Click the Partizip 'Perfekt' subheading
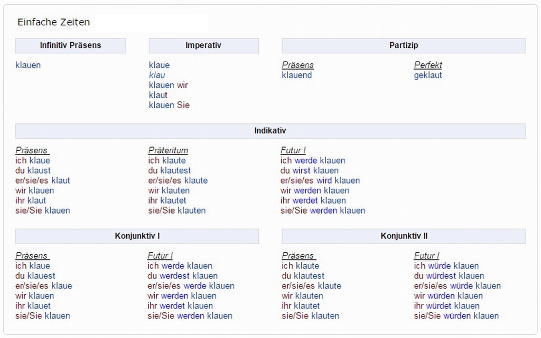 (x=428, y=65)
